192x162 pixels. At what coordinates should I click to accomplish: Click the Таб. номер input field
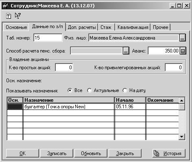48,38
